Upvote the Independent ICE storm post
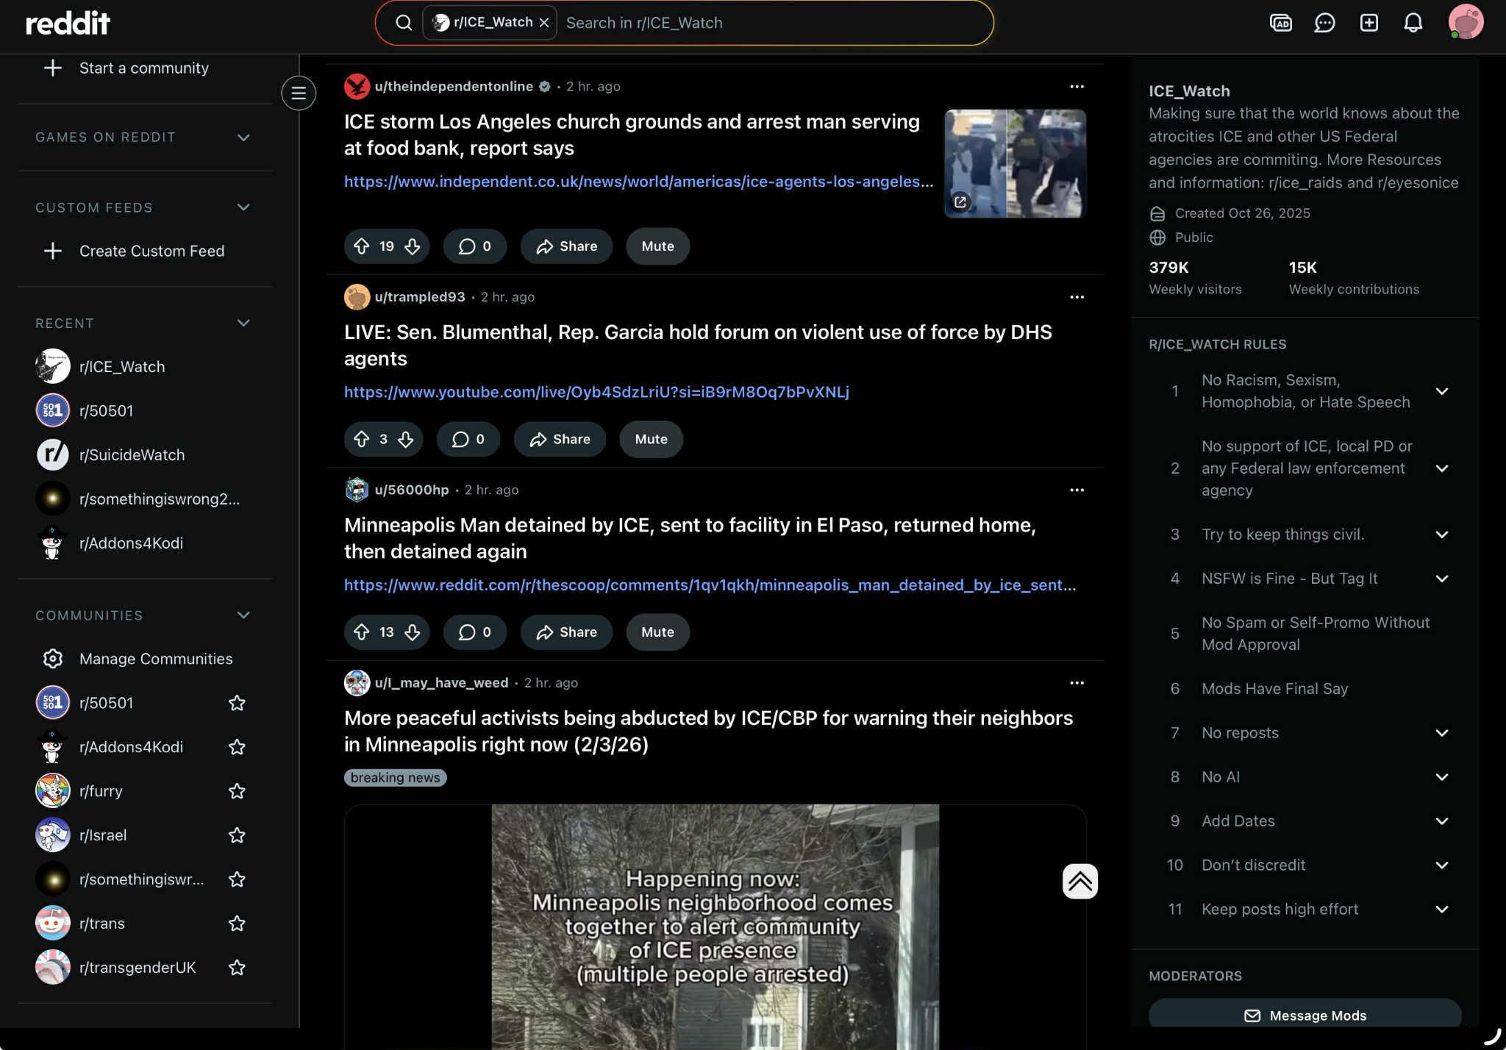1506x1050 pixels. tap(362, 246)
